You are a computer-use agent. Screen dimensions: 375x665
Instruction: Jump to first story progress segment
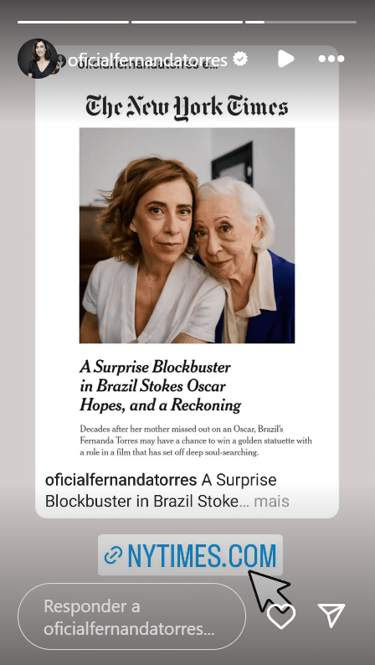click(x=74, y=22)
